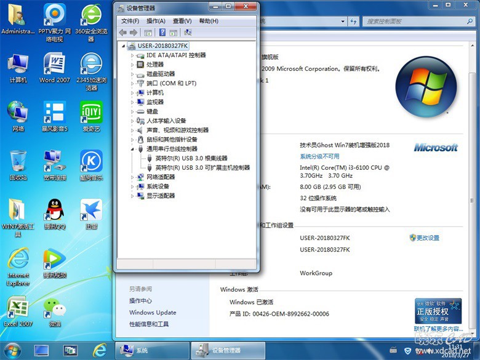This screenshot has width=480, height=360.
Task: Click the show/hide console tree toolbar icon
Action: pos(148,33)
